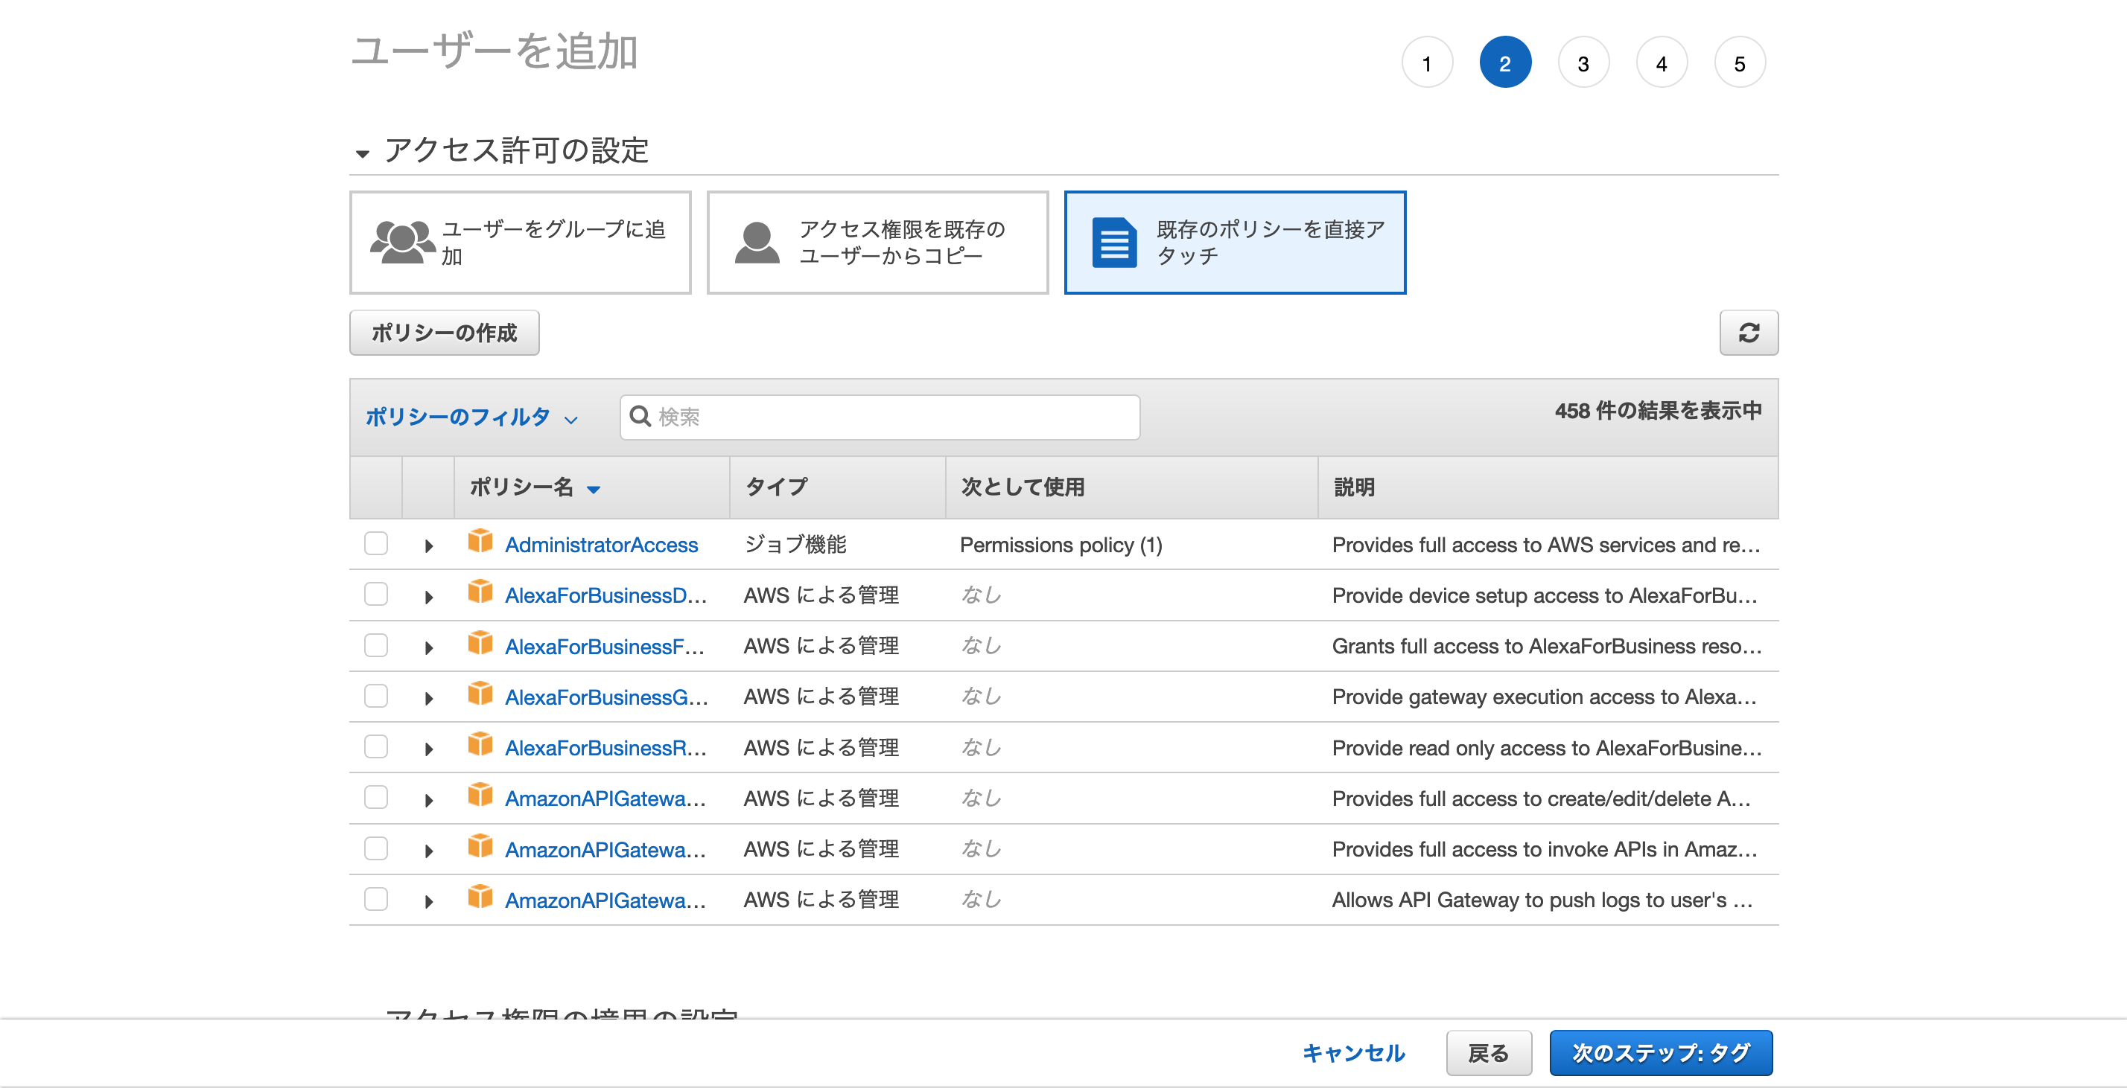Click the 戻る button

tap(1488, 1052)
